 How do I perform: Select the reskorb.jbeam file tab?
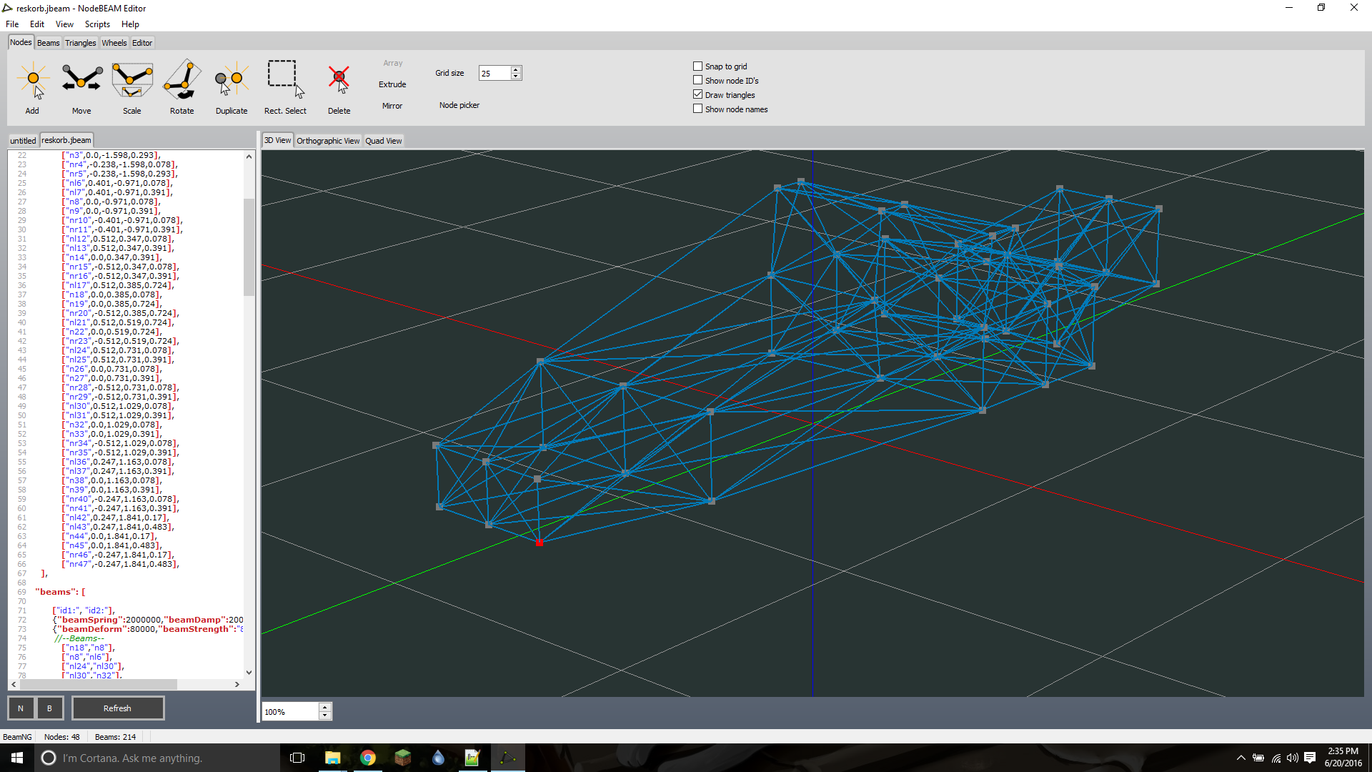tap(66, 140)
